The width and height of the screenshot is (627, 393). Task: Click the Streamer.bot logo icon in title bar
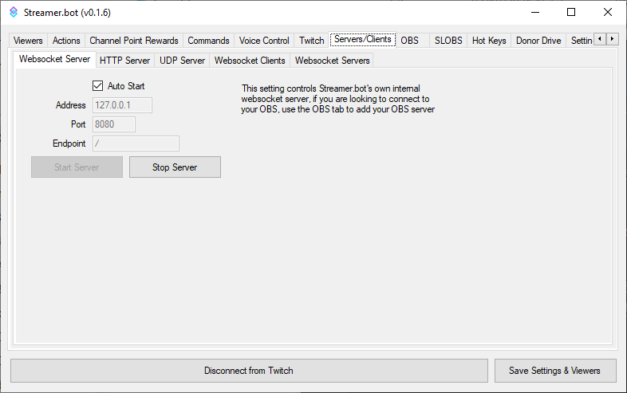(x=14, y=13)
